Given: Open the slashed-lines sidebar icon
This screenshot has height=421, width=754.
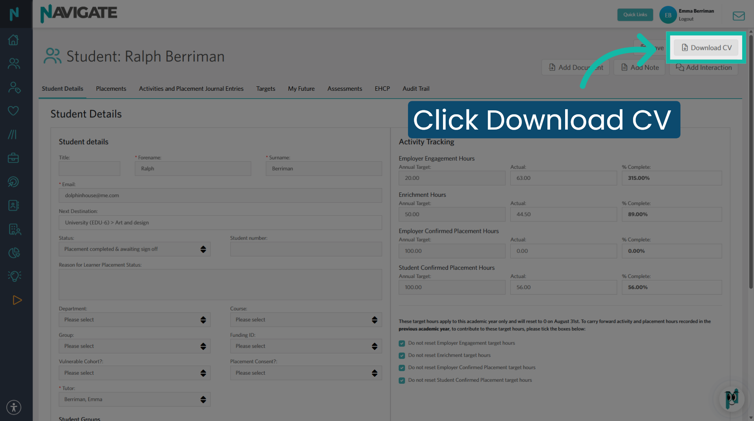Looking at the screenshot, I should point(13,134).
